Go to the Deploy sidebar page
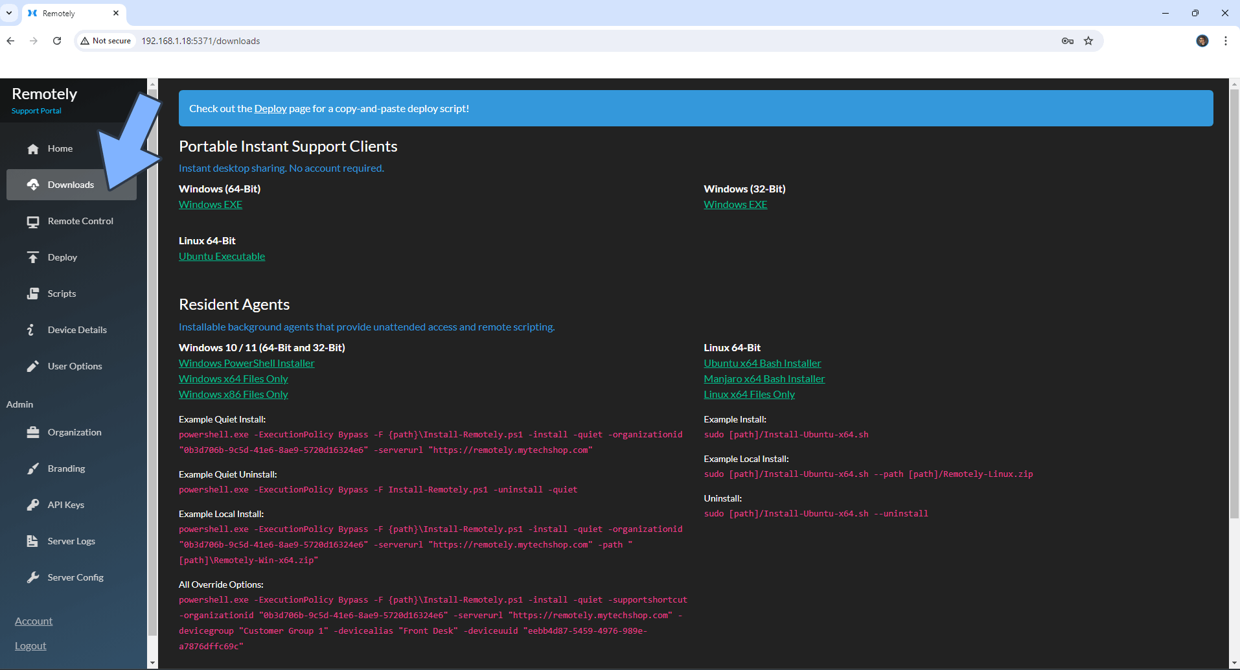The height and width of the screenshot is (670, 1240). click(x=71, y=257)
